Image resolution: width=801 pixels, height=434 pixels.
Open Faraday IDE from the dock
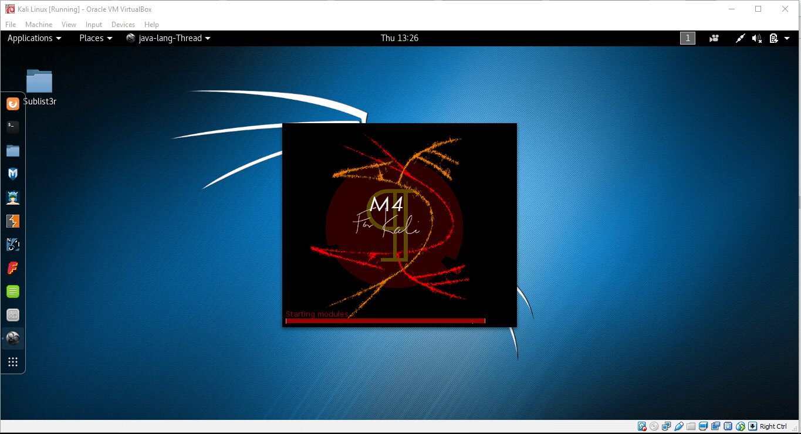pos(13,268)
